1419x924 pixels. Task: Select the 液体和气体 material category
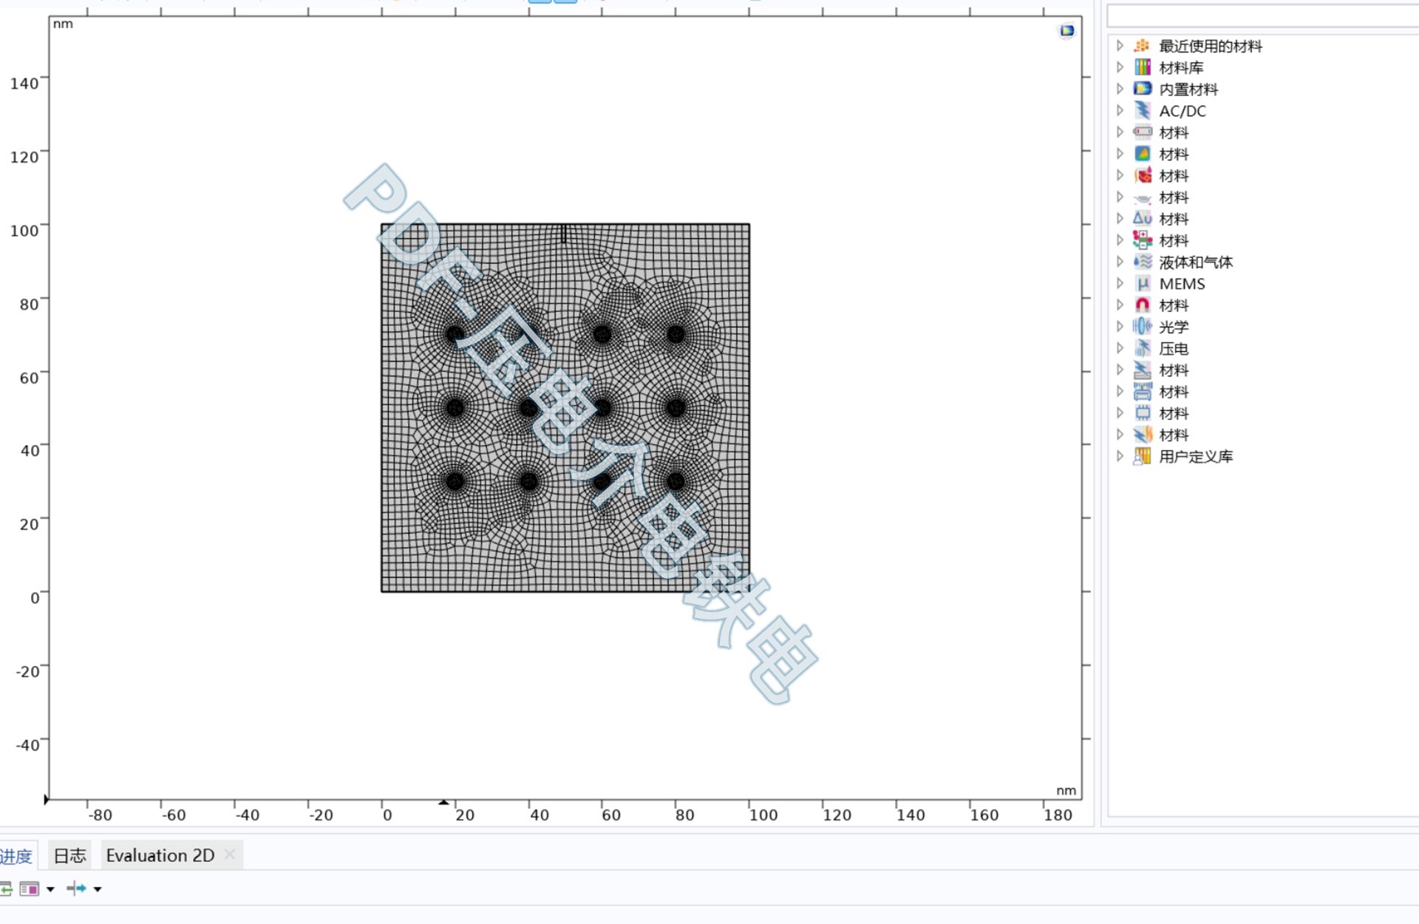[1195, 262]
